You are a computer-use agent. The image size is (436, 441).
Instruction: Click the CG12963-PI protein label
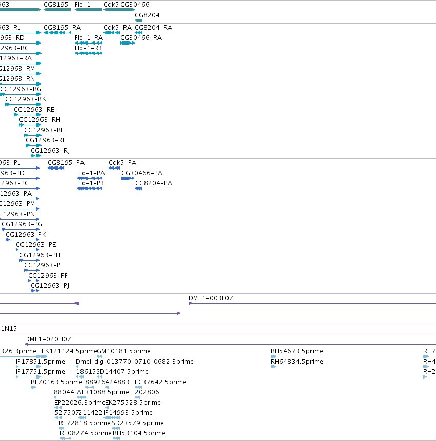click(x=43, y=265)
